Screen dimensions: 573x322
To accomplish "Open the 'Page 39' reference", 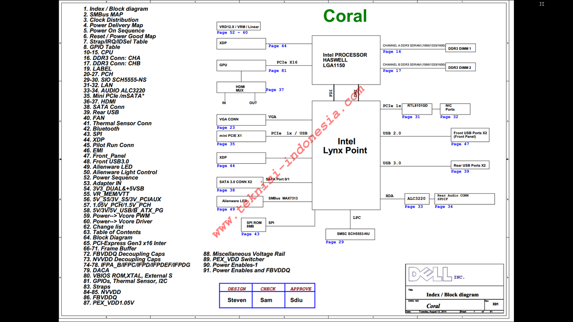I will [460, 172].
